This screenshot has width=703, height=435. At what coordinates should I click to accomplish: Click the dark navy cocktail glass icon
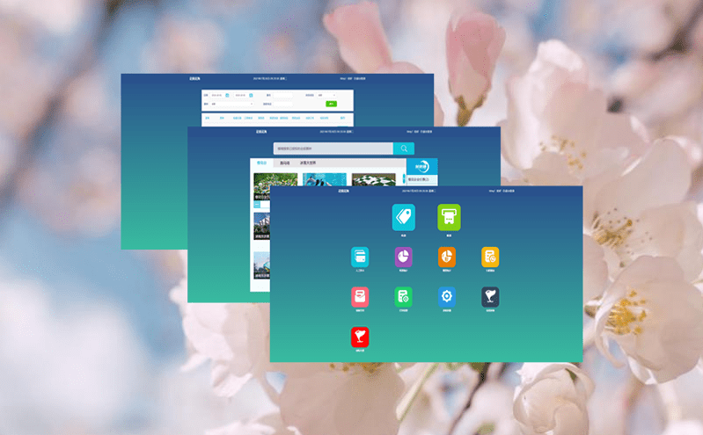coord(490,297)
